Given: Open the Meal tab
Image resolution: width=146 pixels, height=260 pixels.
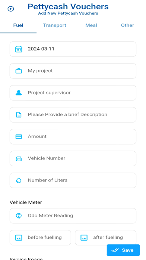Looking at the screenshot, I should pos(91,25).
